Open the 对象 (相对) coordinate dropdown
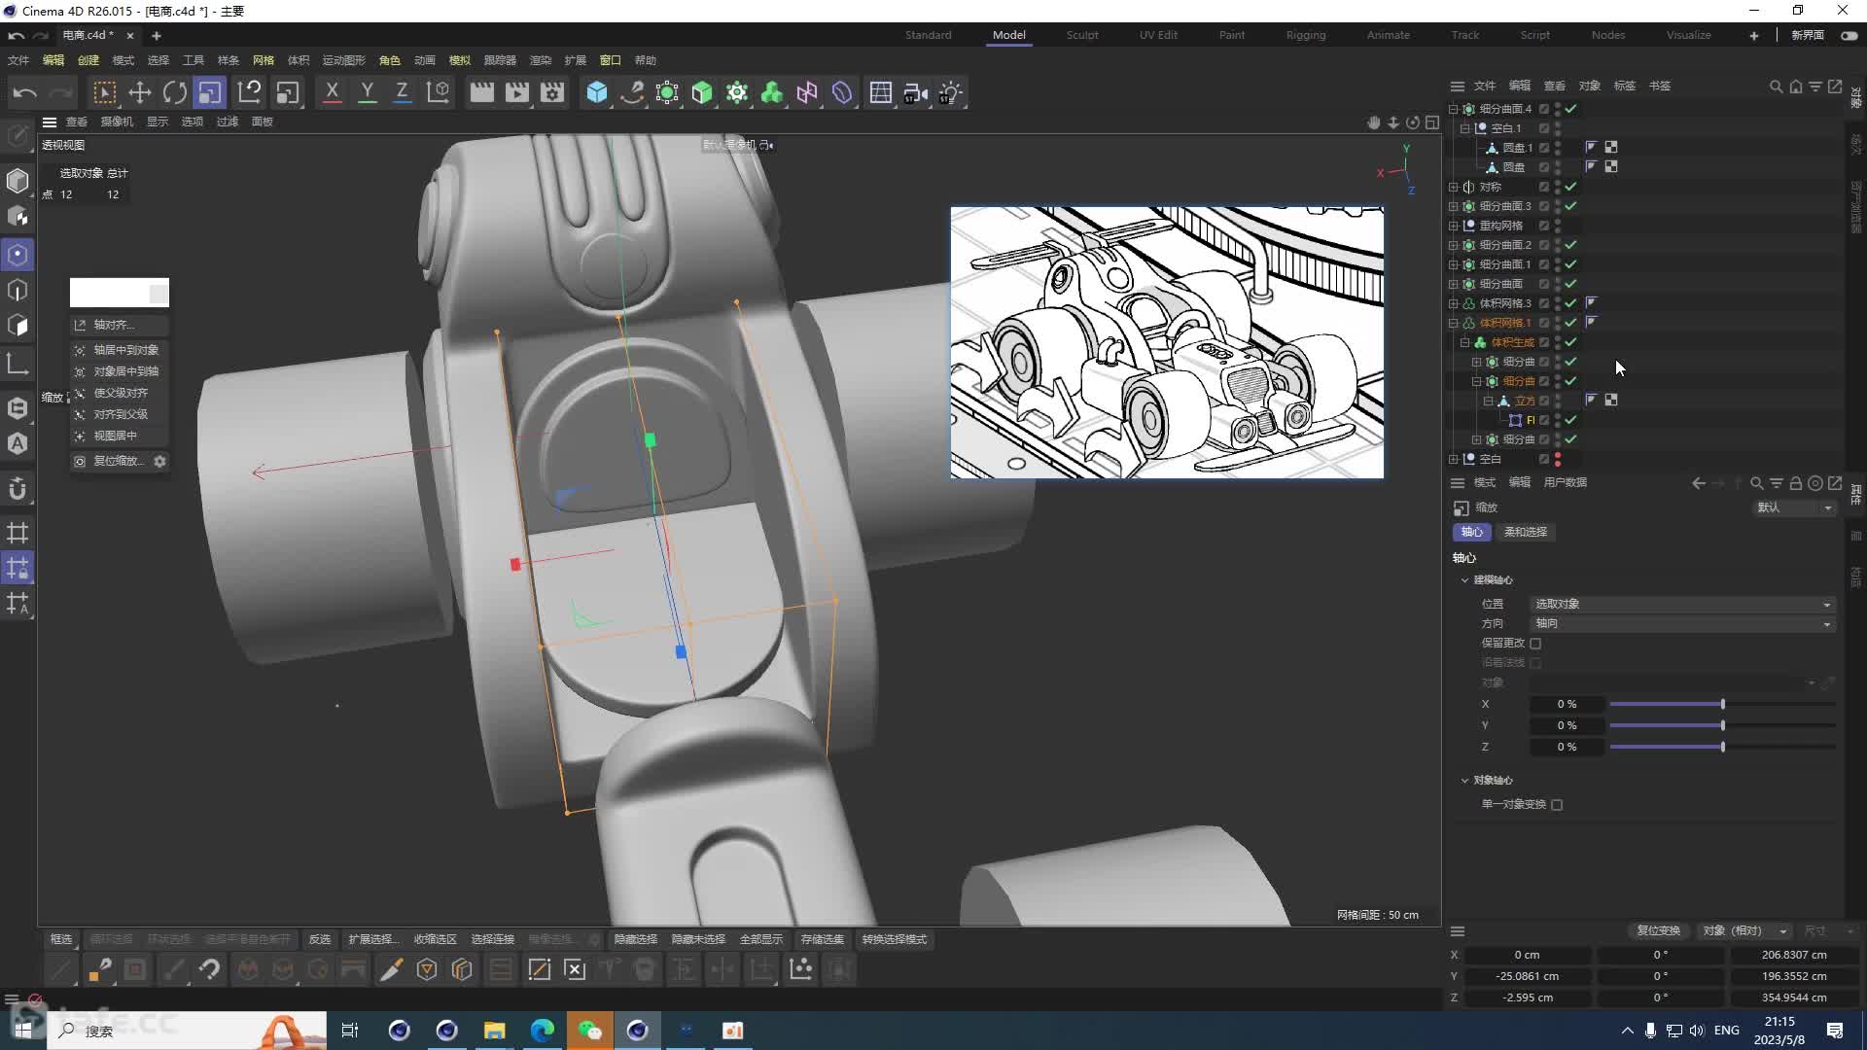This screenshot has width=1867, height=1050. coord(1744,931)
